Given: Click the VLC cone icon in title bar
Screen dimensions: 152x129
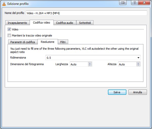Looking at the screenshot, I should pos(4,4).
